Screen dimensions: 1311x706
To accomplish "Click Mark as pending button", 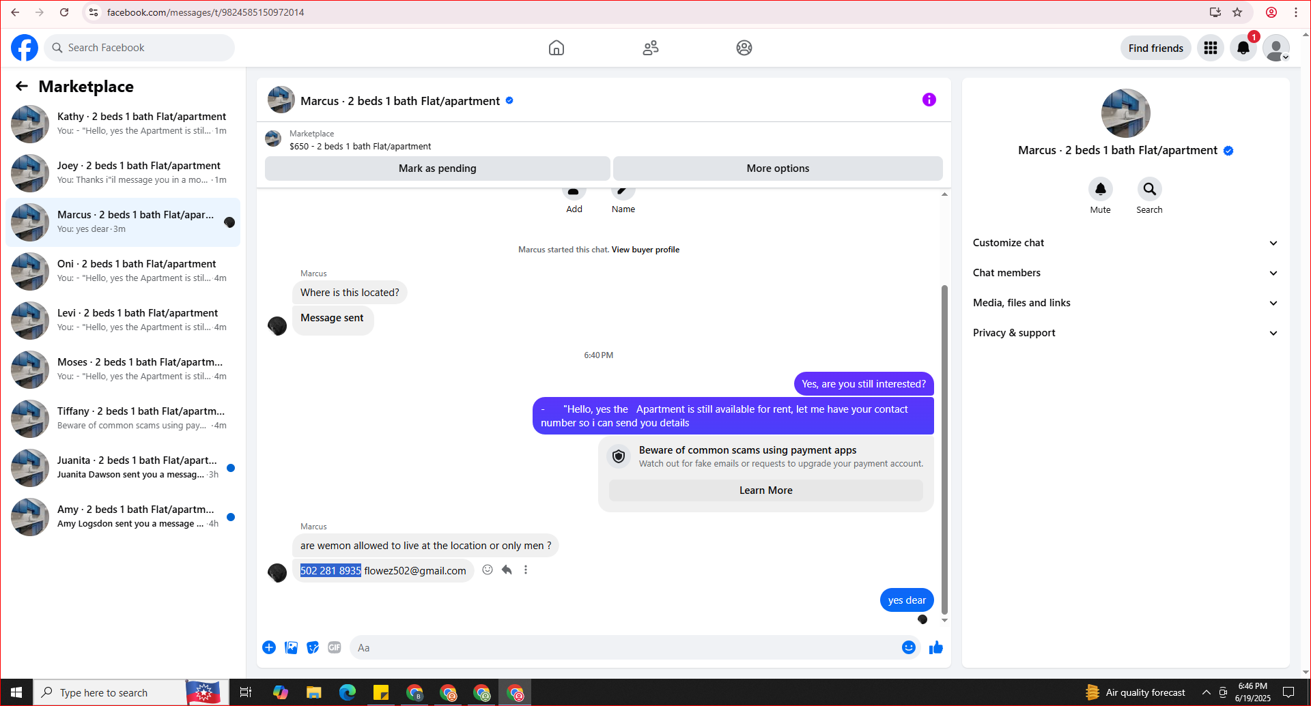I will 438,168.
